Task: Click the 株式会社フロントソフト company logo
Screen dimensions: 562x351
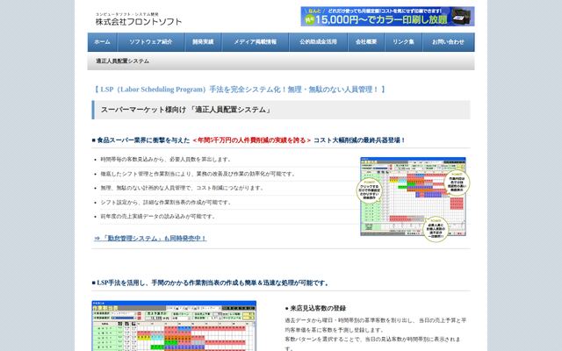Action: point(139,19)
